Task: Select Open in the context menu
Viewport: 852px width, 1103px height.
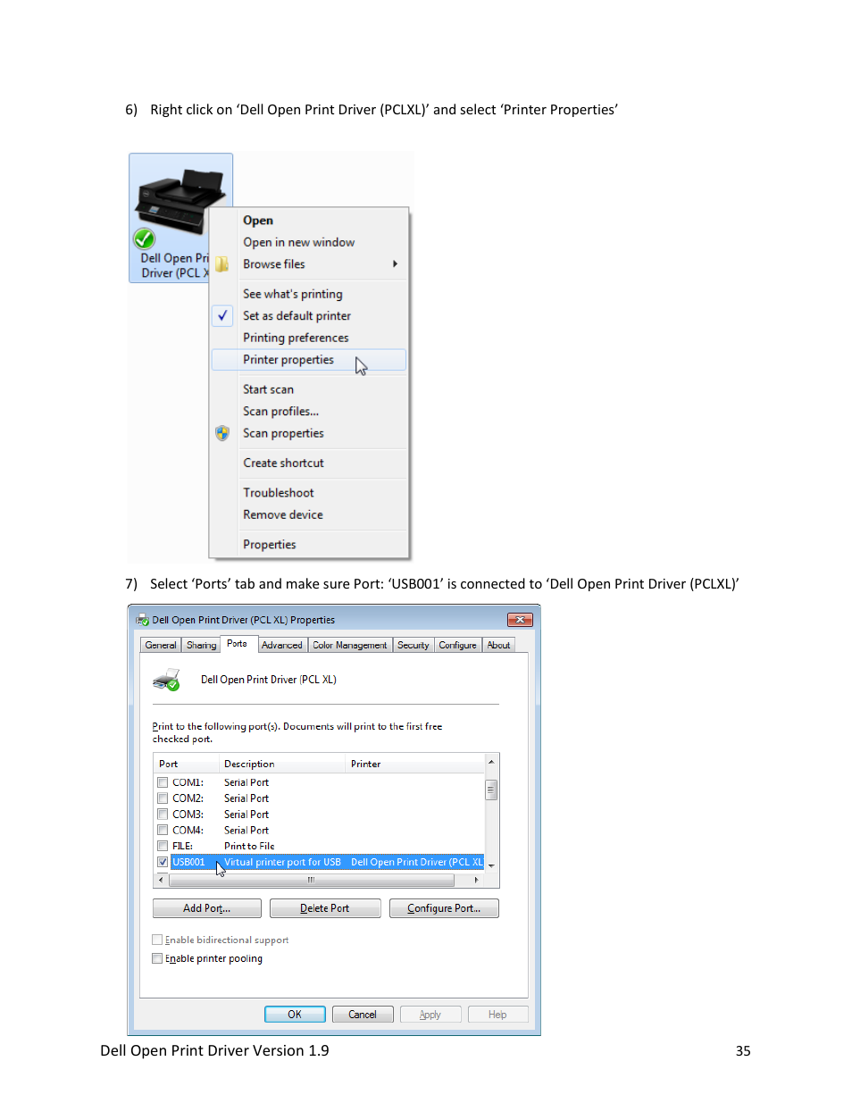Action: (258, 221)
